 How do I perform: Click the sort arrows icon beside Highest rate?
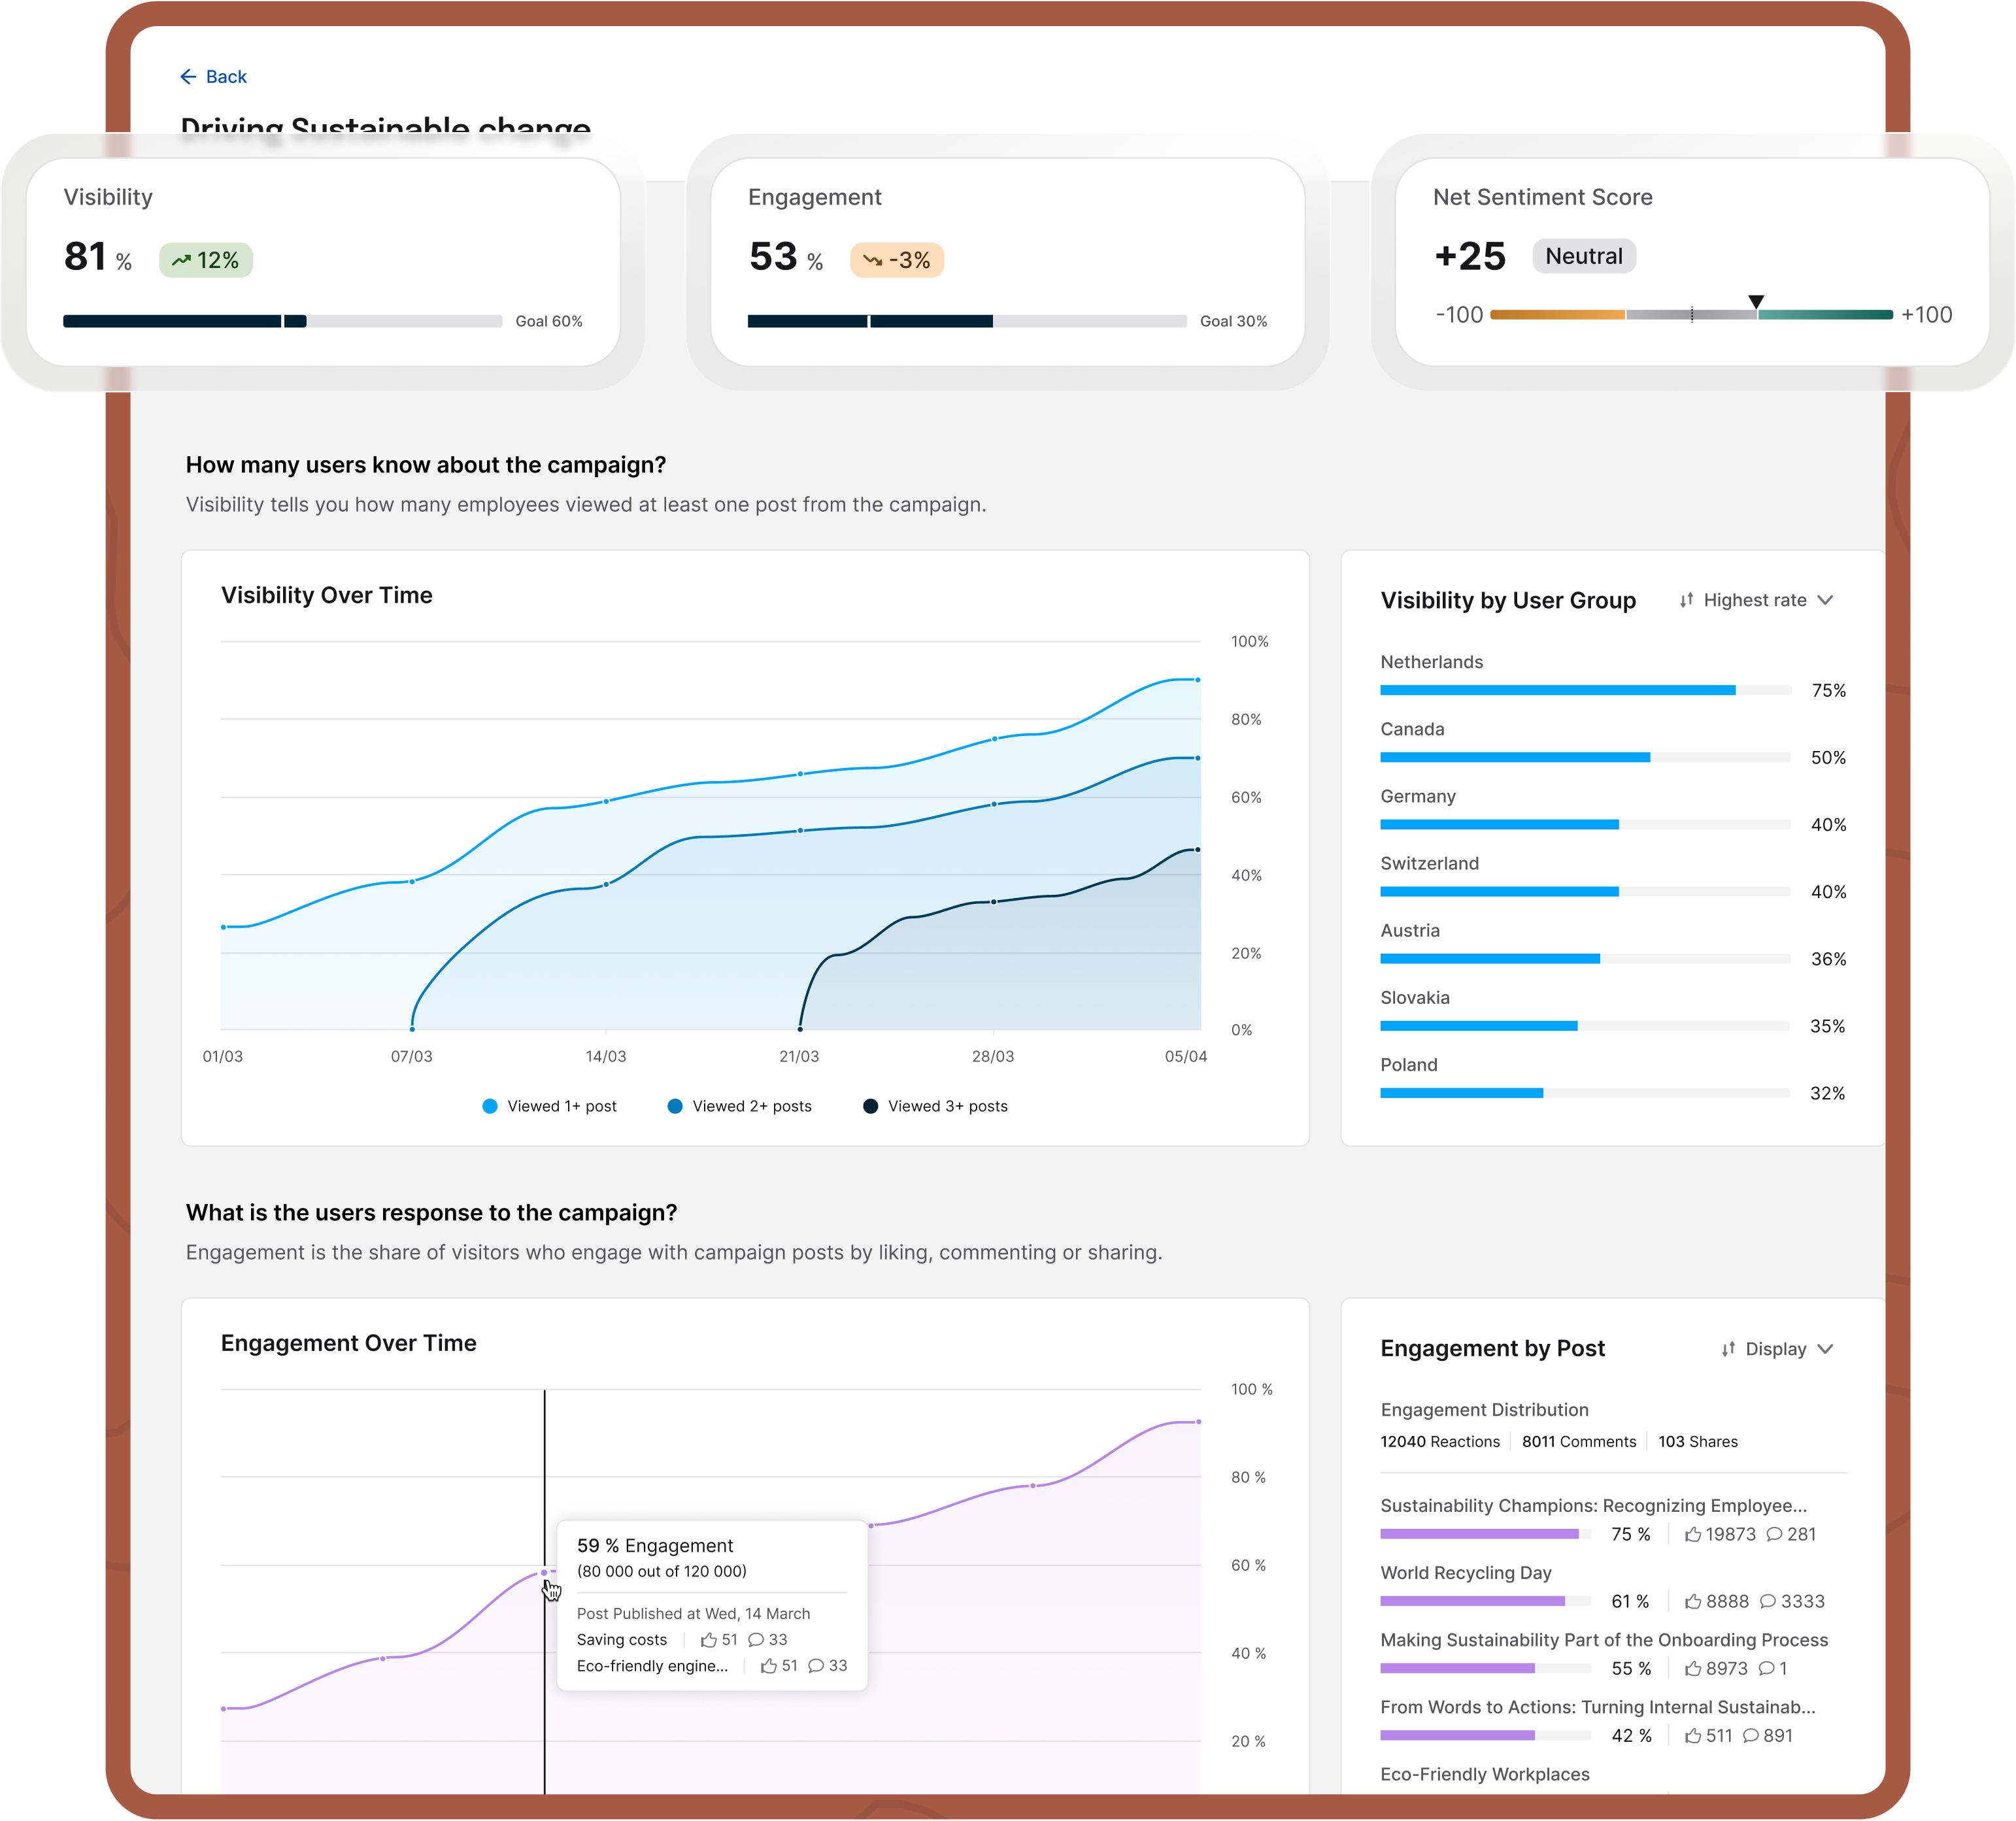click(1686, 600)
